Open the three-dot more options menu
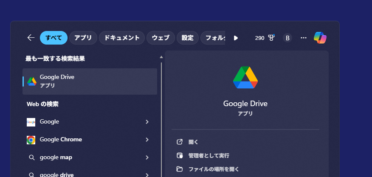This screenshot has width=372, height=177. (x=304, y=38)
